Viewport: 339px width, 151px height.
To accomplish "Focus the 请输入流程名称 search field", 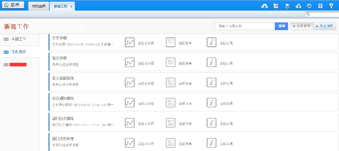I will 244,26.
